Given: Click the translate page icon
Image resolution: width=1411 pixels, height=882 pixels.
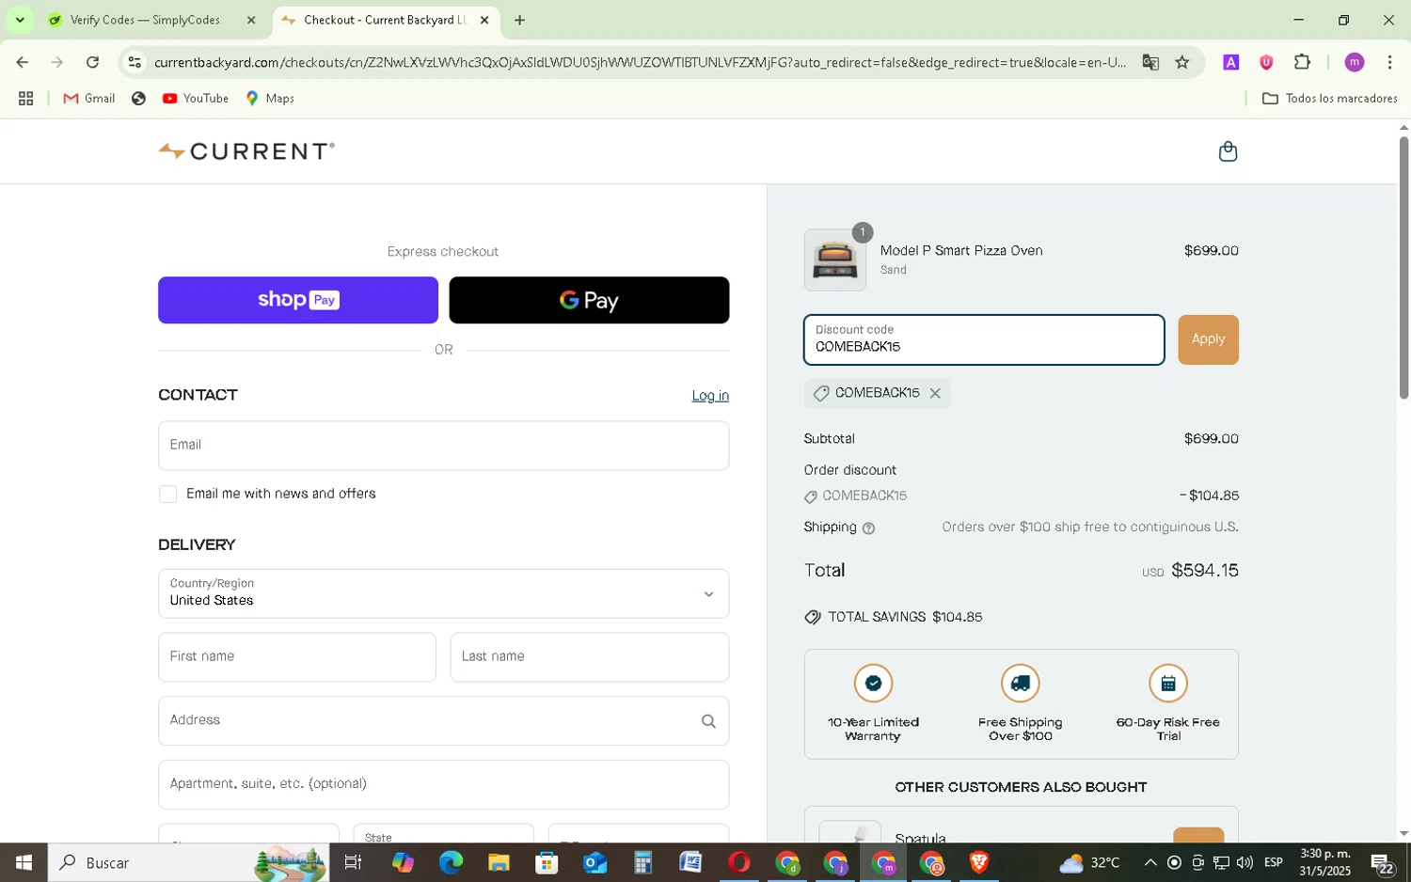Looking at the screenshot, I should pyautogui.click(x=1150, y=62).
